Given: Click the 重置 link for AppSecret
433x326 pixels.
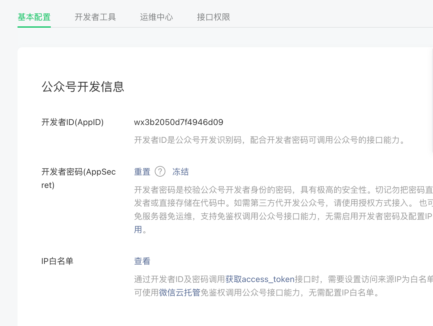Looking at the screenshot, I should [x=142, y=172].
